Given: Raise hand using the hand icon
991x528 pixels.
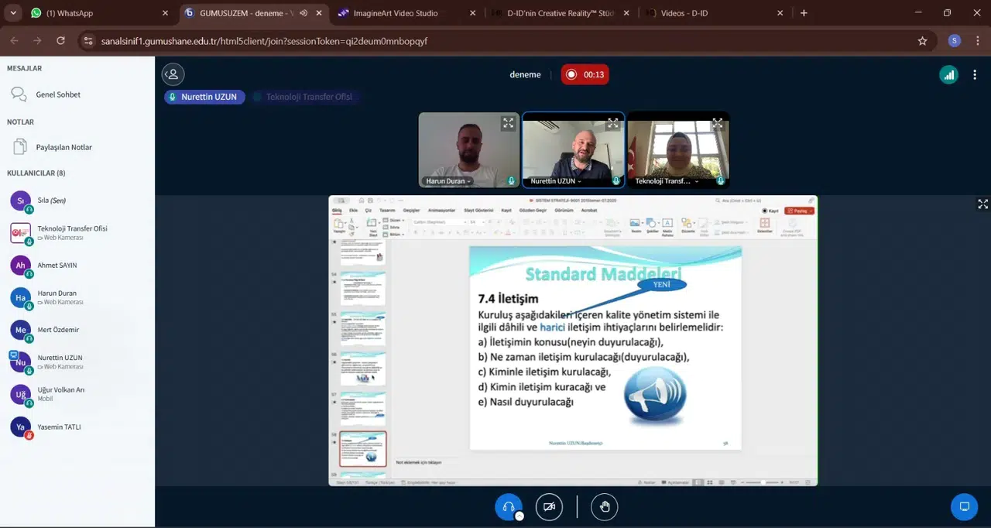Looking at the screenshot, I should [605, 507].
